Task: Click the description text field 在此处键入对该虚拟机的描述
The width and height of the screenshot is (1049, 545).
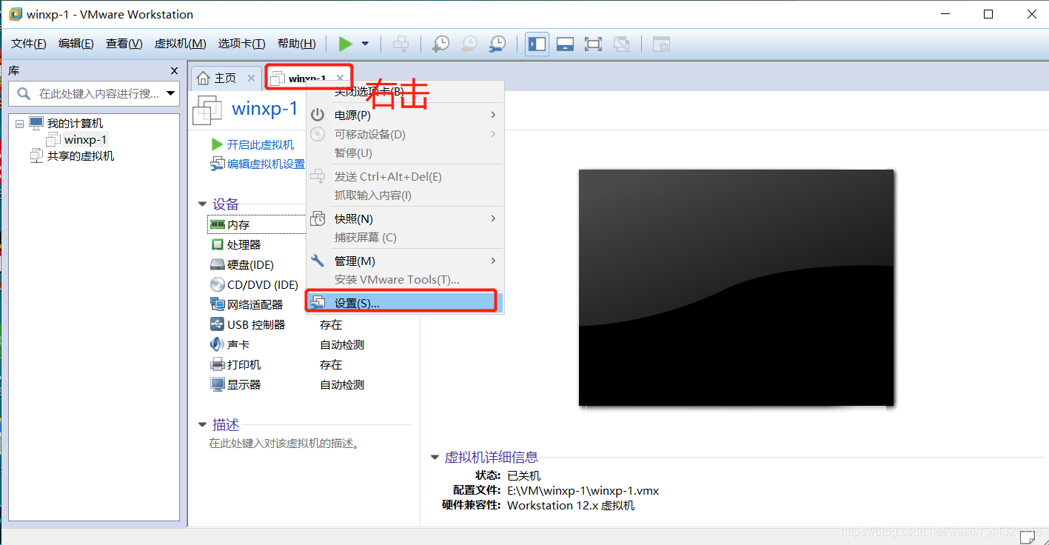Action: pyautogui.click(x=284, y=444)
